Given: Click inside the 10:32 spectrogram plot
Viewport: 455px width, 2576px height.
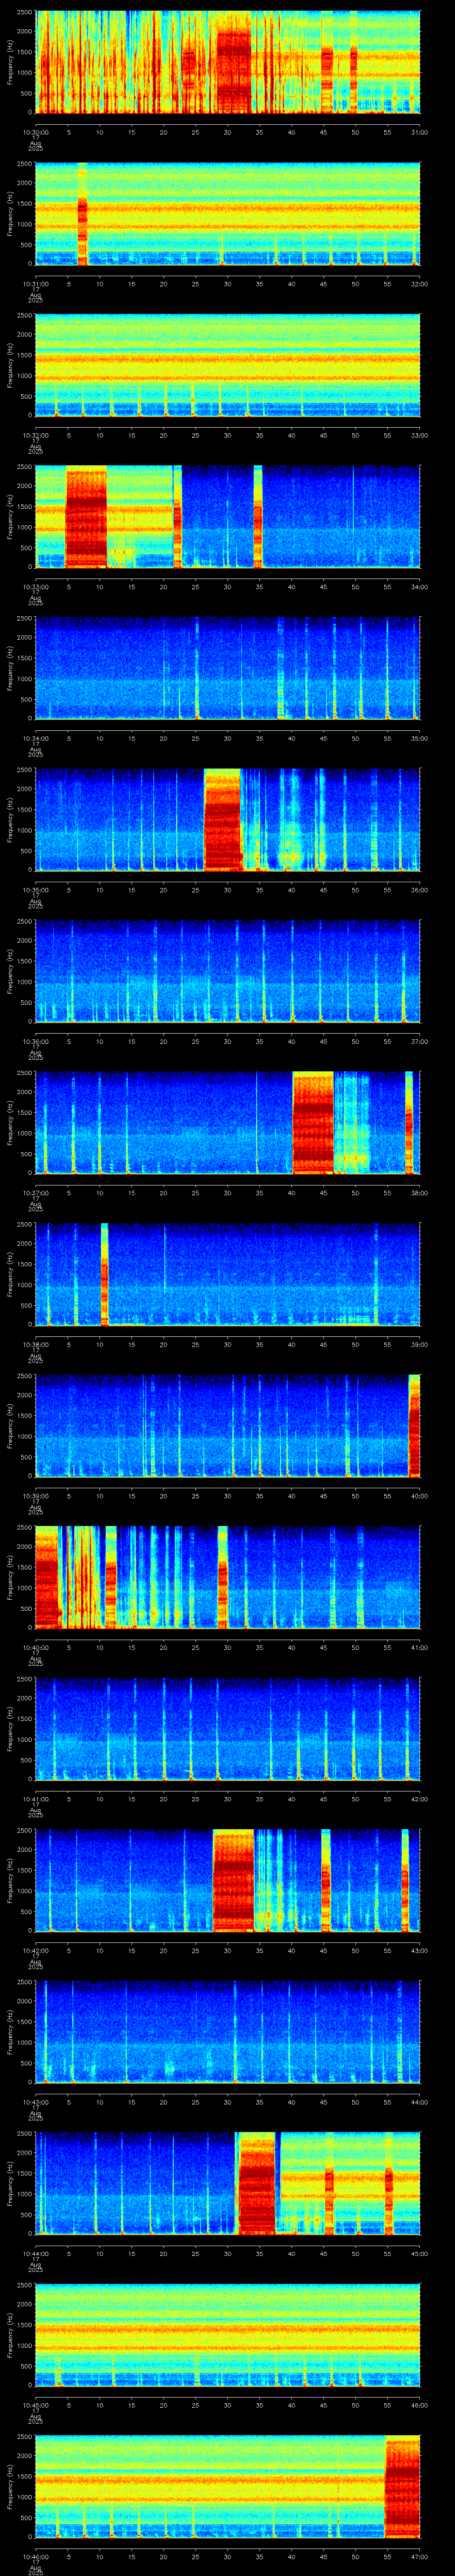Looking at the screenshot, I should [227, 365].
